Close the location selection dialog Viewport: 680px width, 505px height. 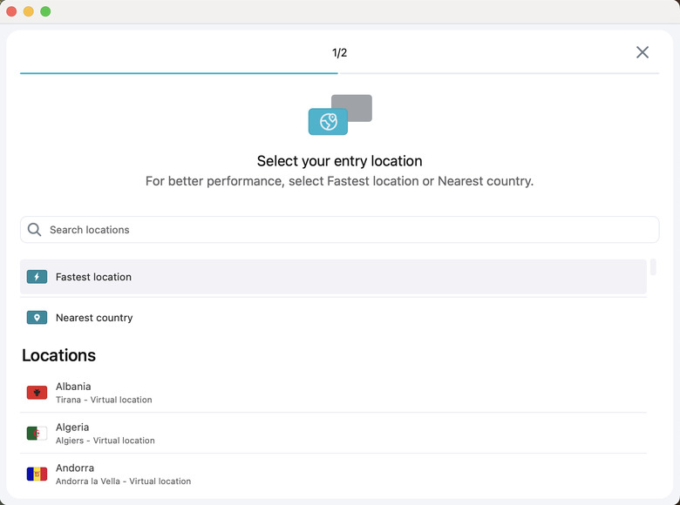coord(643,52)
